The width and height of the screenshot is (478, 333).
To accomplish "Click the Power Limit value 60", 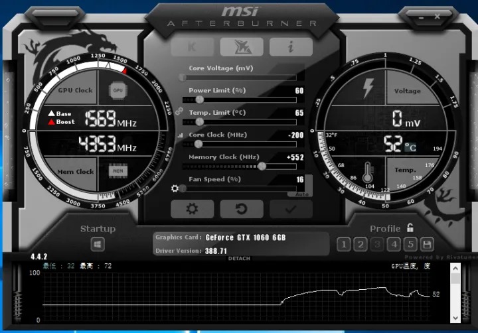I will (x=299, y=90).
